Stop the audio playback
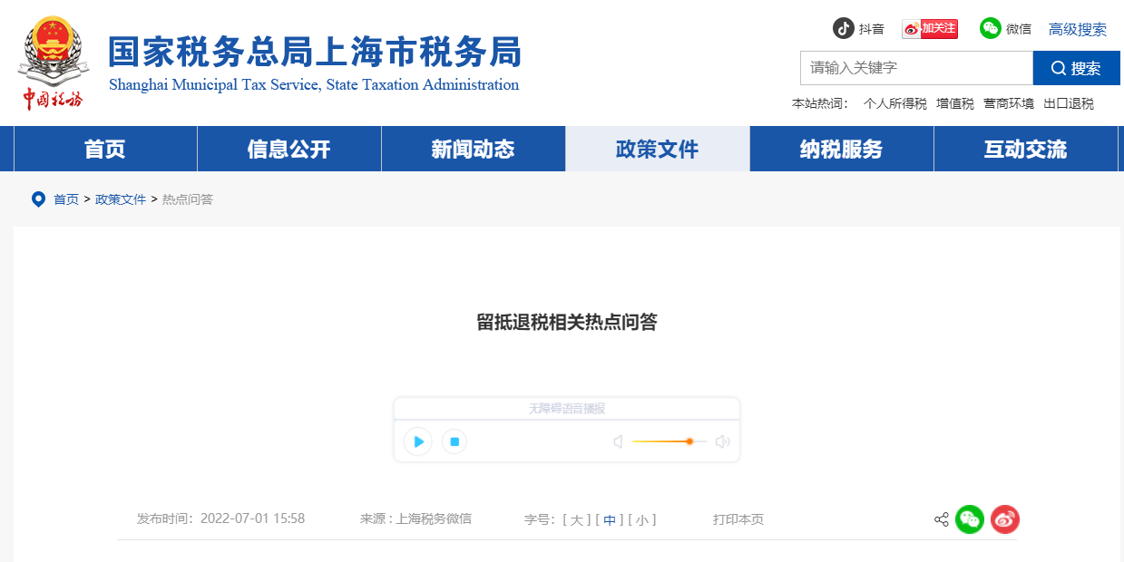Screen dimensions: 1124x562 click(x=454, y=441)
